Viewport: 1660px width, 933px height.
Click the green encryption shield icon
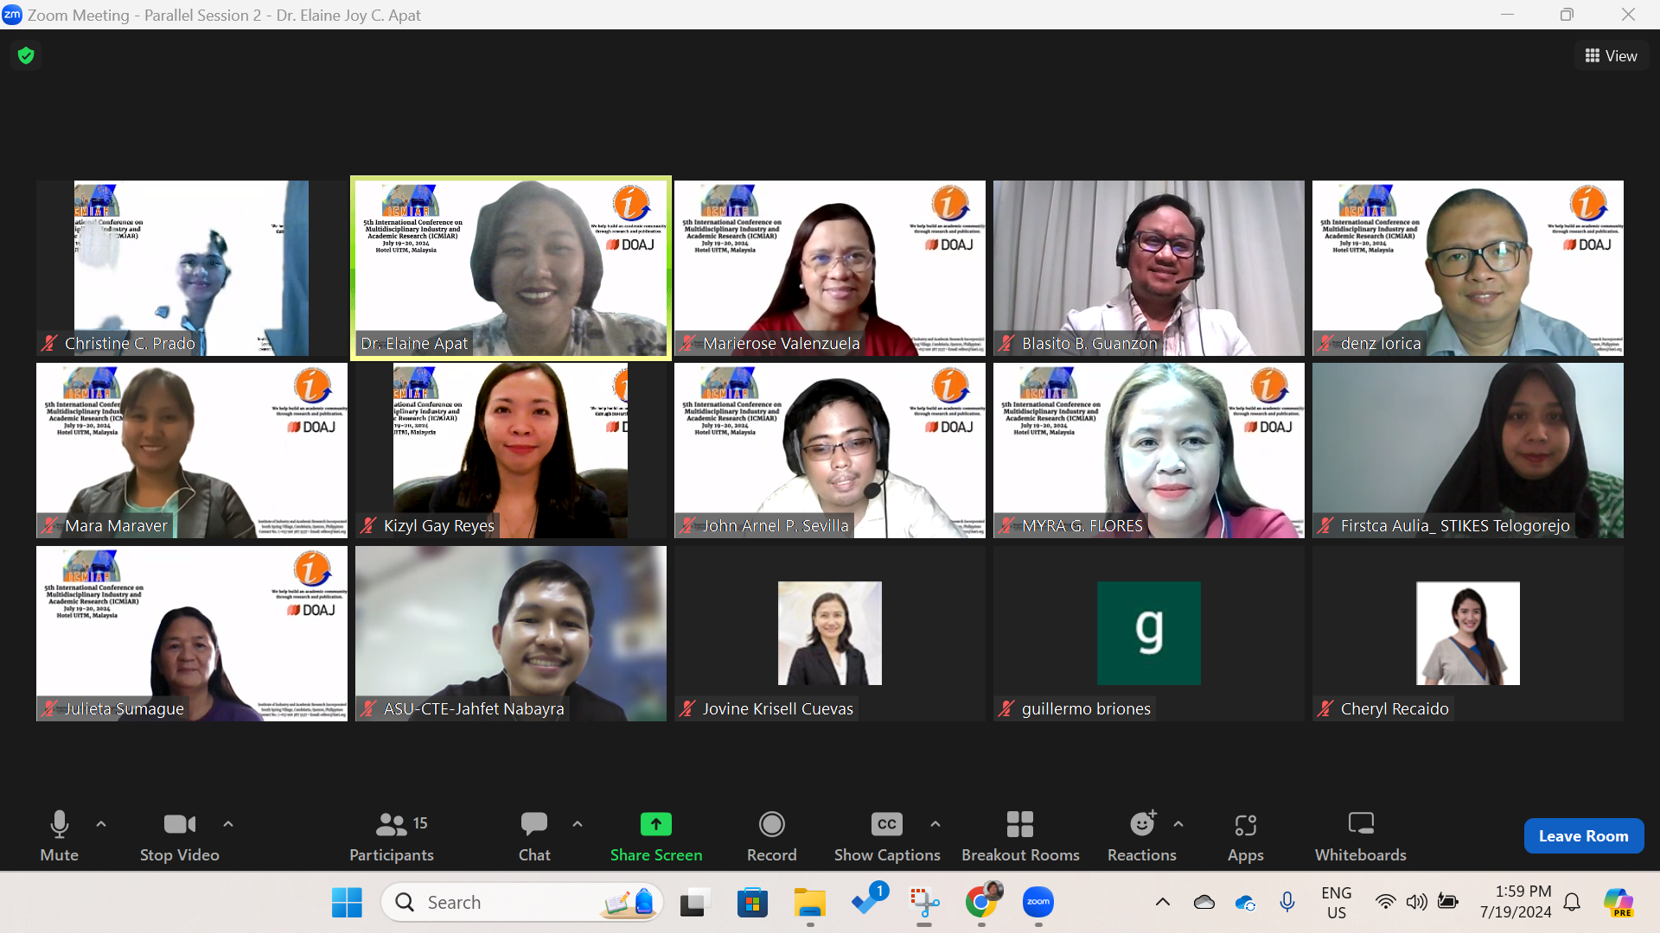click(x=26, y=56)
